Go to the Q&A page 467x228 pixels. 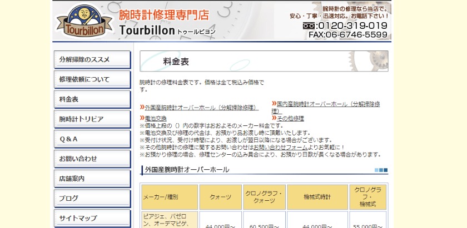point(92,139)
